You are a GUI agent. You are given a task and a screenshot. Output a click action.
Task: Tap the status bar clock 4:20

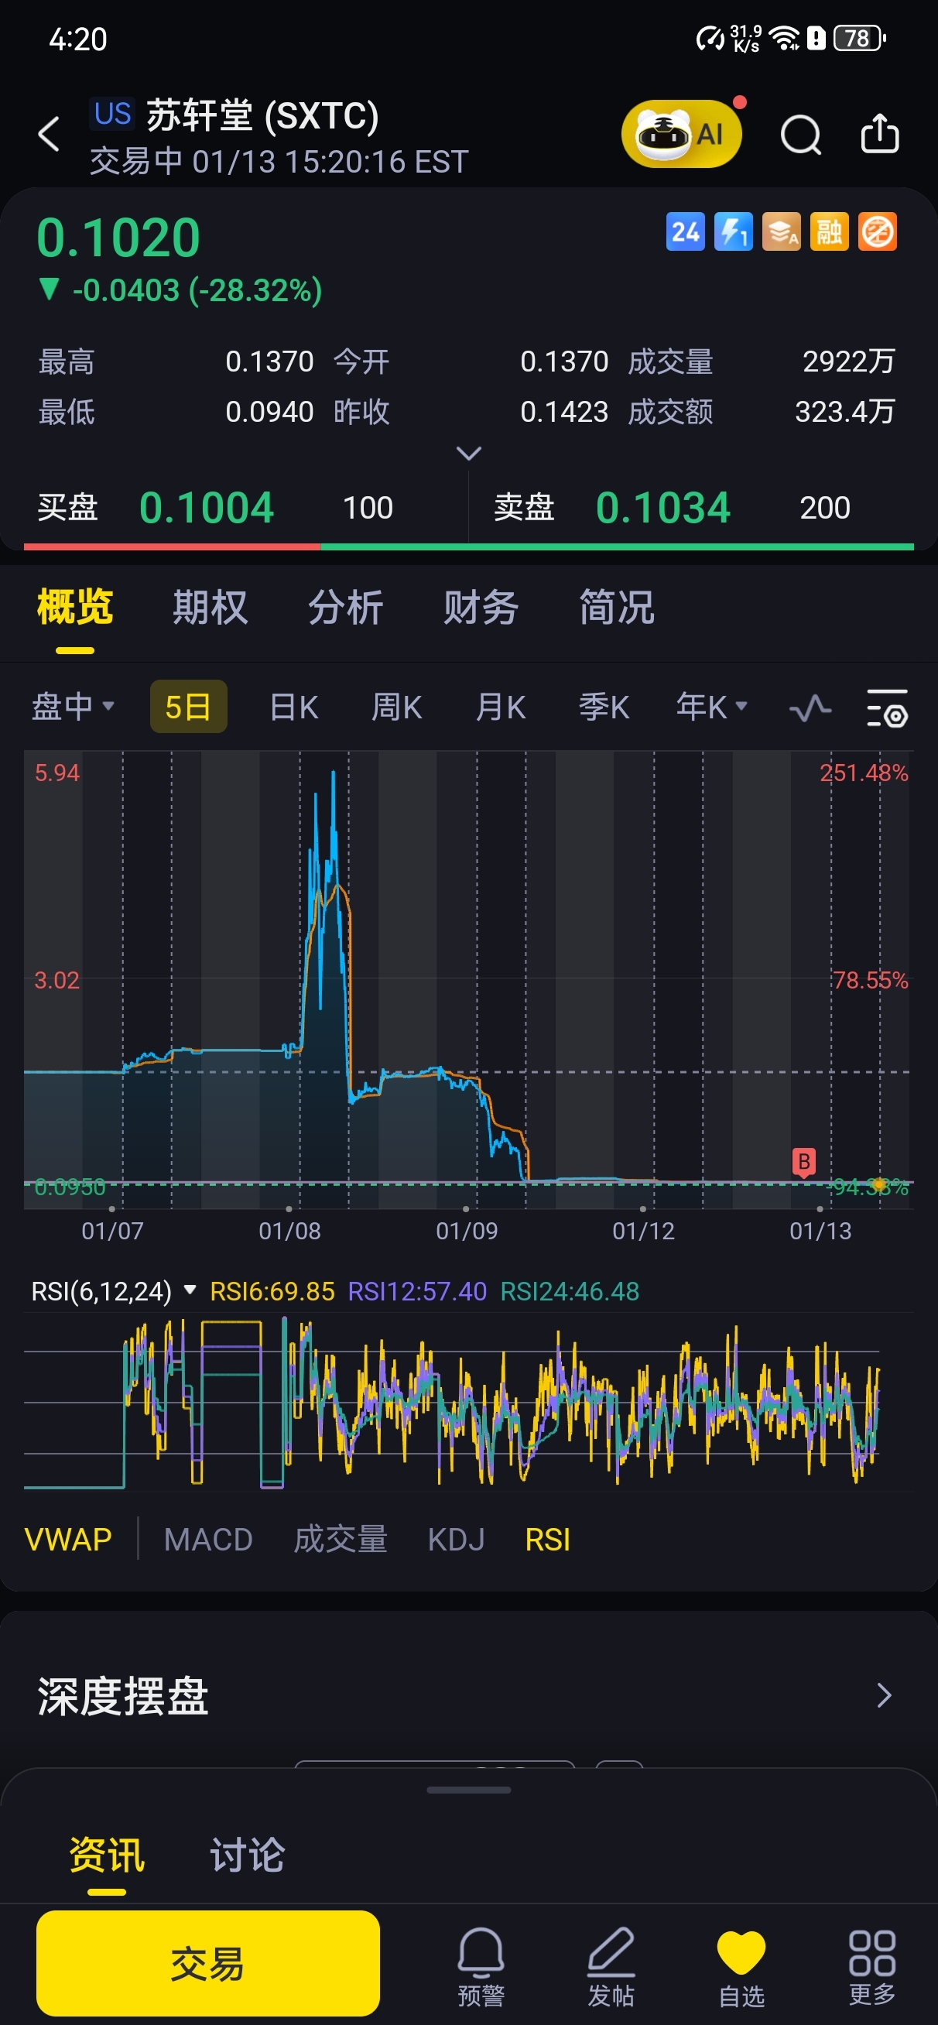pos(78,39)
